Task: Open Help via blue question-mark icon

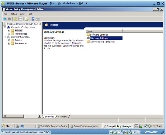Action: pos(33,19)
